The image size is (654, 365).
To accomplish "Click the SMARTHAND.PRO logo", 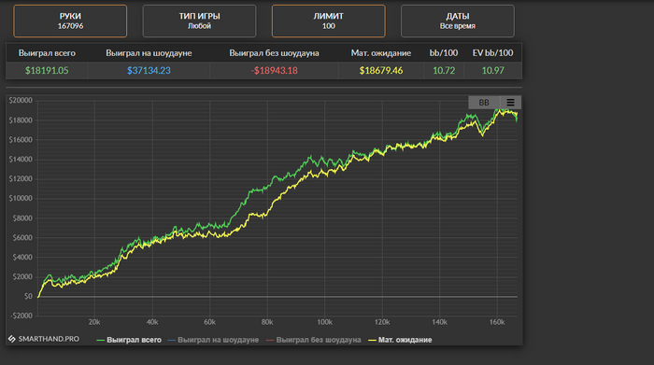I will pos(44,339).
